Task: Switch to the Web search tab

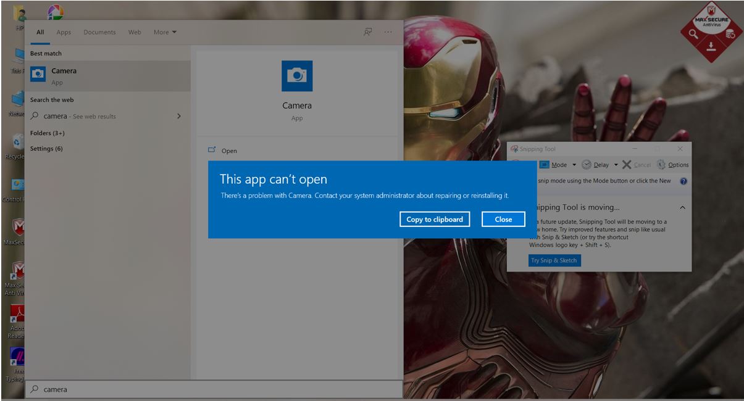Action: (135, 32)
